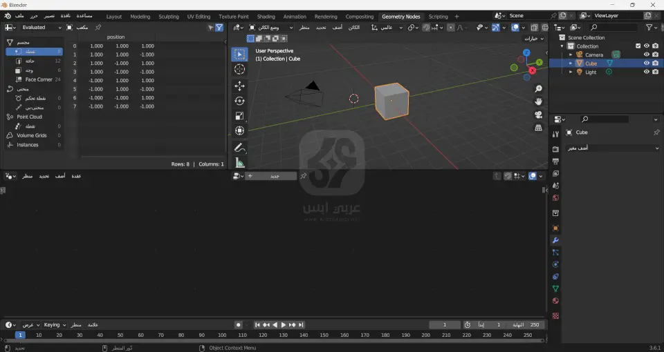Click the viewport zoom magnifier icon
Image resolution: width=664 pixels, height=352 pixels.
(538, 89)
